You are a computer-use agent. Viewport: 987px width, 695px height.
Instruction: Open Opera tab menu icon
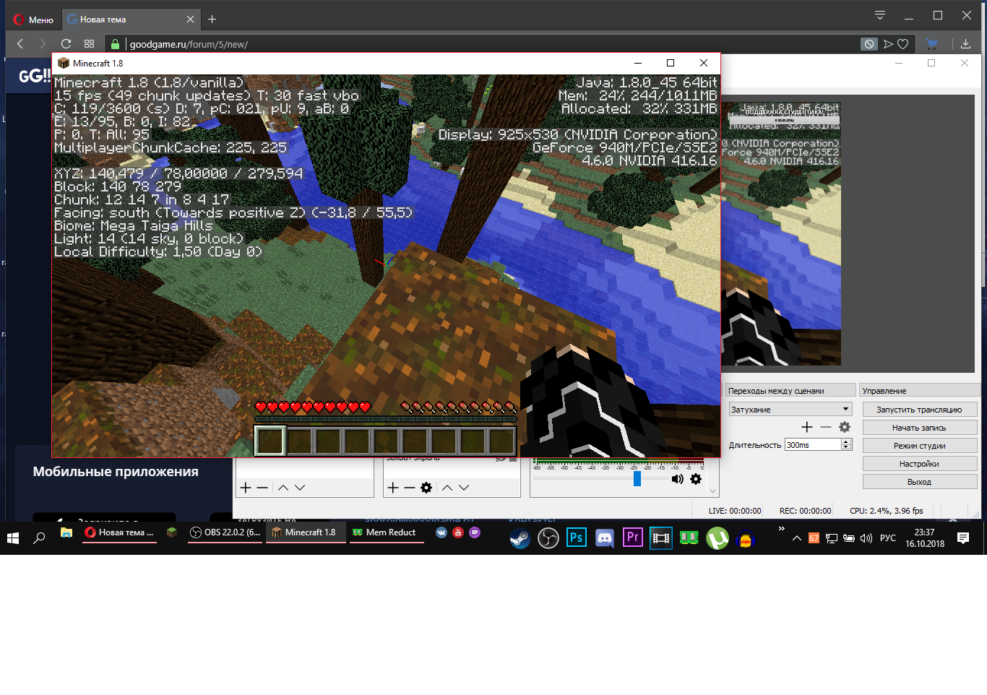click(879, 15)
